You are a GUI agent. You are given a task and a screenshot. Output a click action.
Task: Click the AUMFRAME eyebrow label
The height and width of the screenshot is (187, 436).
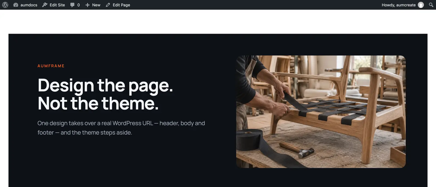(x=51, y=66)
